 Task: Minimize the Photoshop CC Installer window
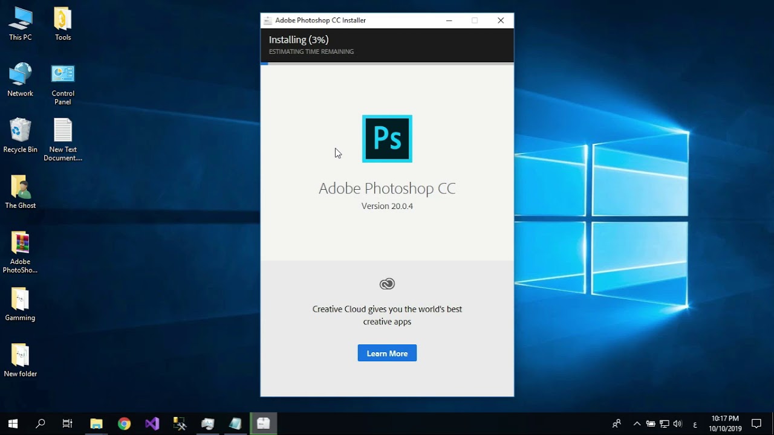449,21
